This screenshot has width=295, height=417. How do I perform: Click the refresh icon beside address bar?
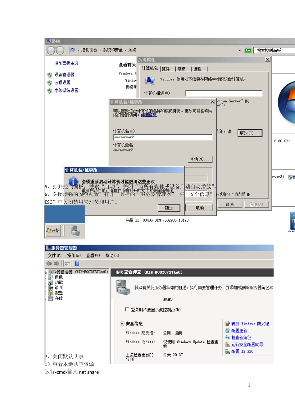click(x=248, y=50)
